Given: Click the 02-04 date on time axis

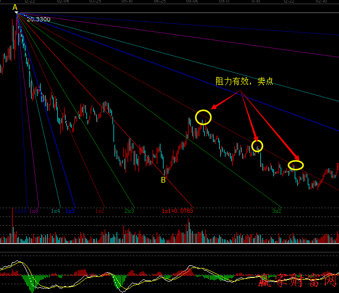Looking at the screenshot, I should (64, 2).
